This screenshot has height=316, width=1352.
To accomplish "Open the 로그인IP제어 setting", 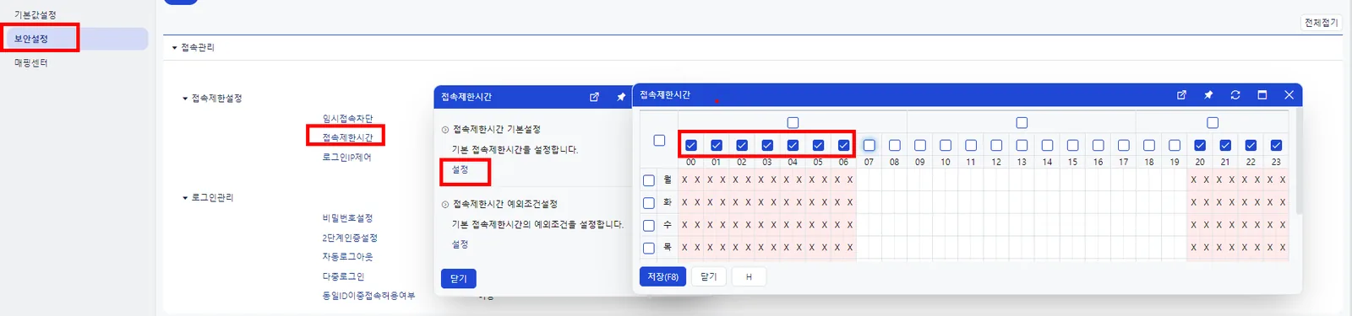I will point(346,158).
